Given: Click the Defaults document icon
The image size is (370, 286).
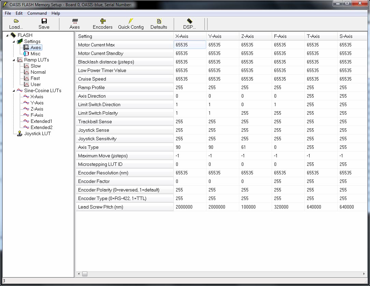Looking at the screenshot, I should pyautogui.click(x=159, y=21).
